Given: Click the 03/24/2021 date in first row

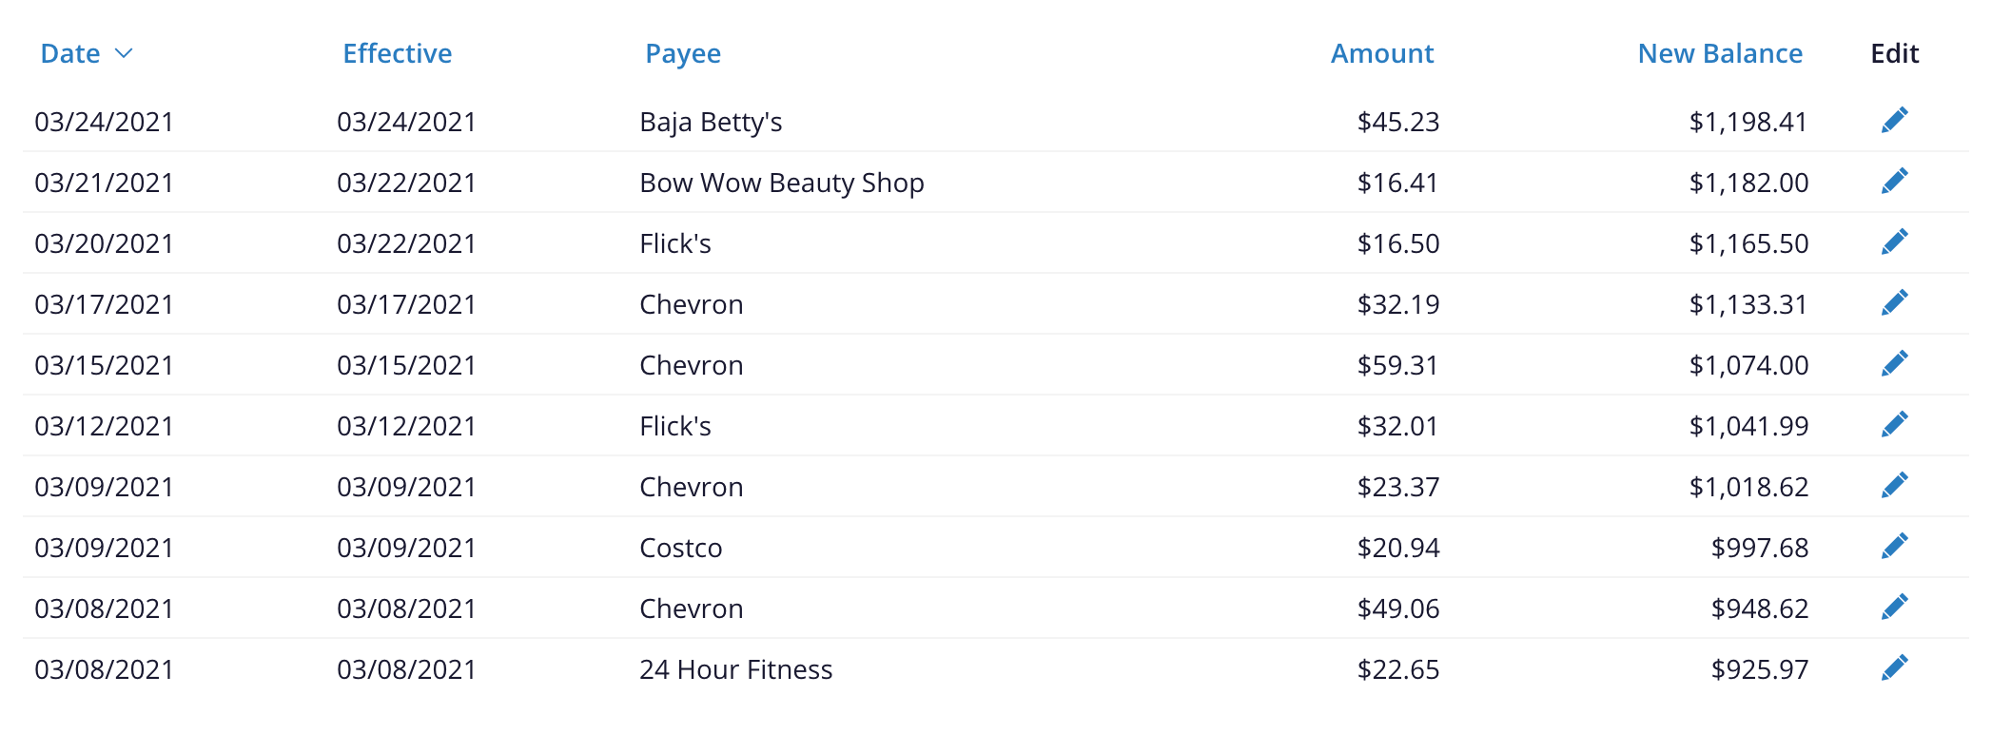Looking at the screenshot, I should [104, 122].
